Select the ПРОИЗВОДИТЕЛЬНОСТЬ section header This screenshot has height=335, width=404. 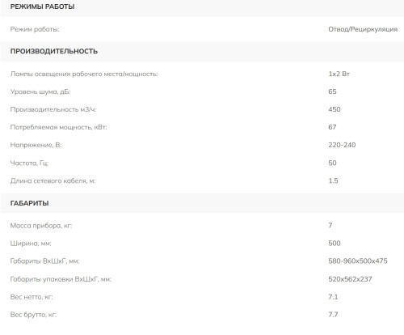[x=54, y=51]
